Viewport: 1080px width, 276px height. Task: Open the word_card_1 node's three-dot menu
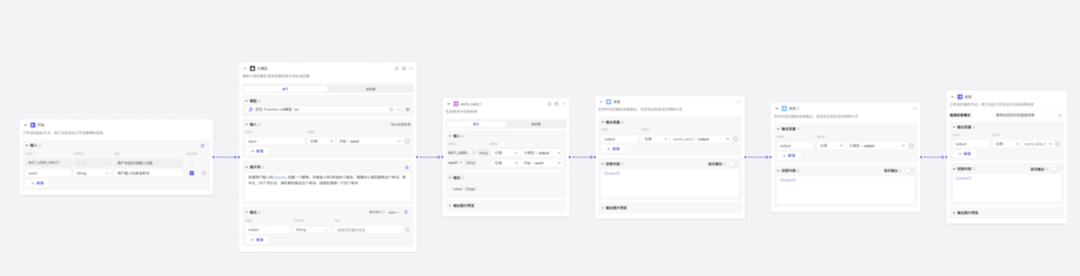pos(563,104)
